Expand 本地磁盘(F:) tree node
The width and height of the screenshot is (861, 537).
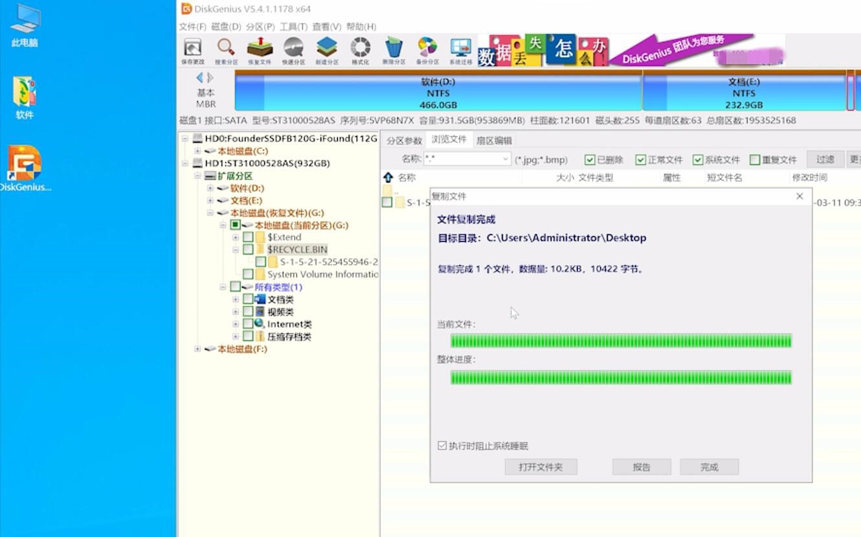point(197,349)
